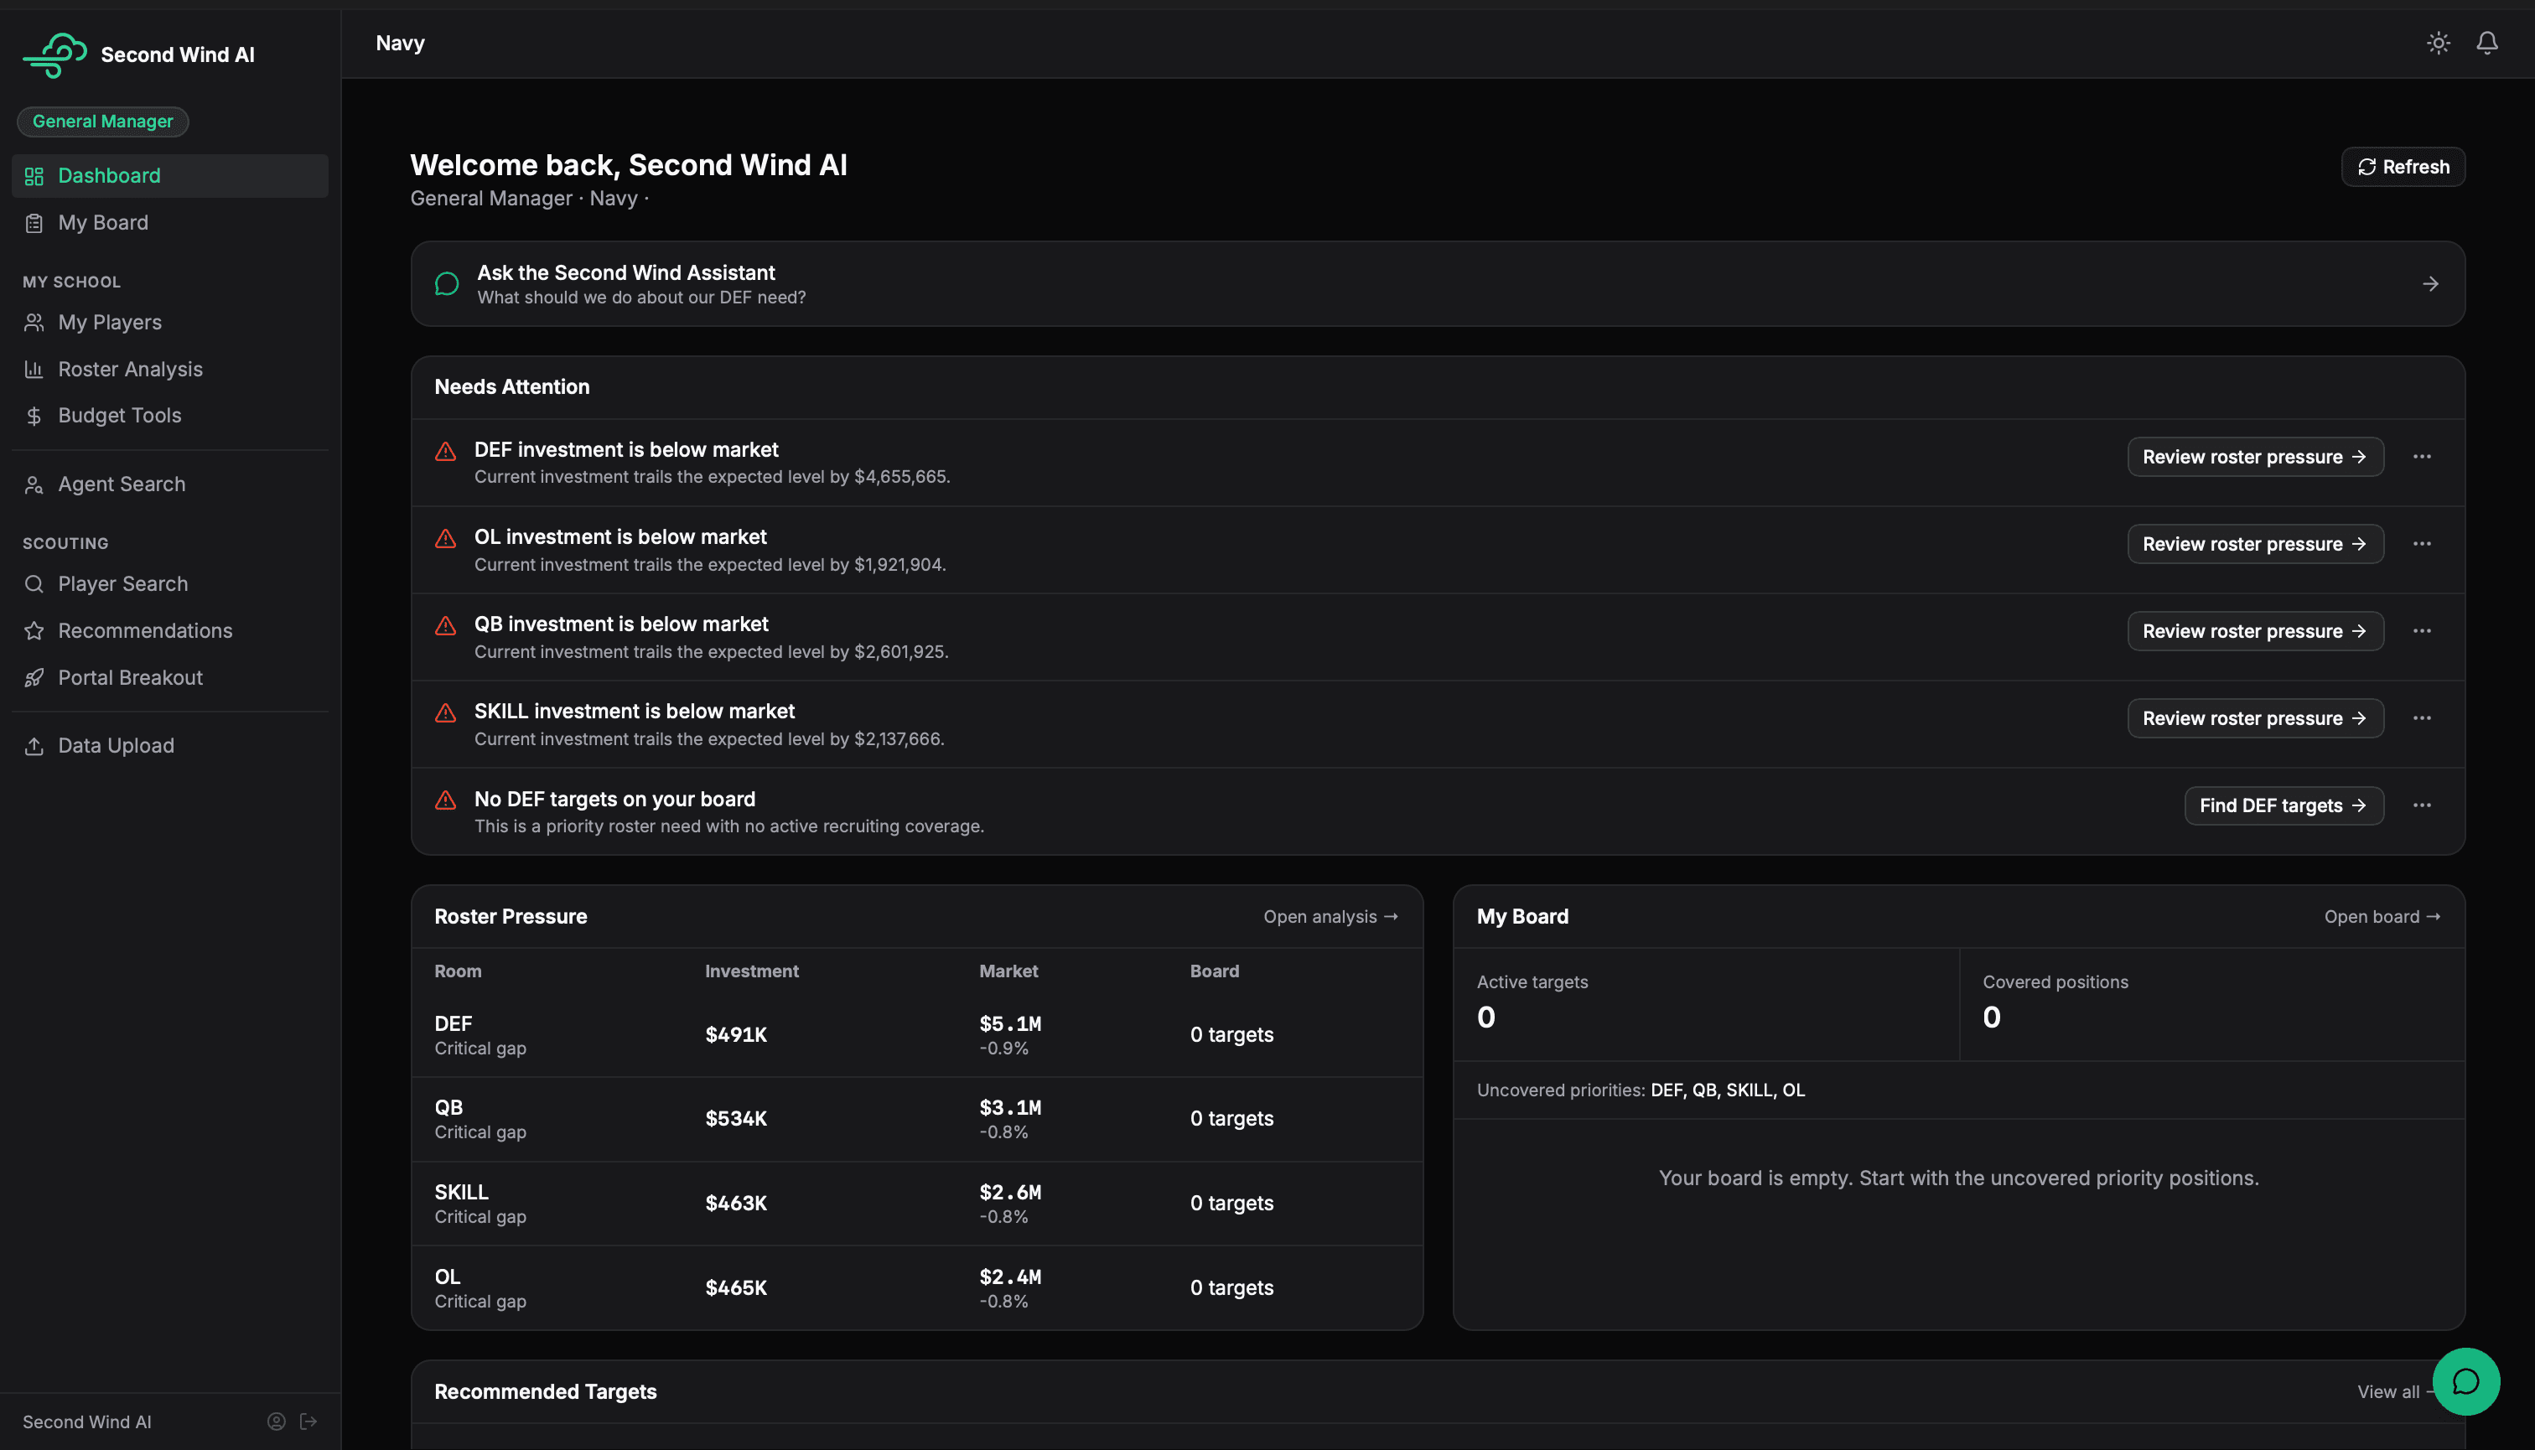This screenshot has height=1450, width=2535.
Task: Click the Board column header
Action: pyautogui.click(x=1214, y=972)
